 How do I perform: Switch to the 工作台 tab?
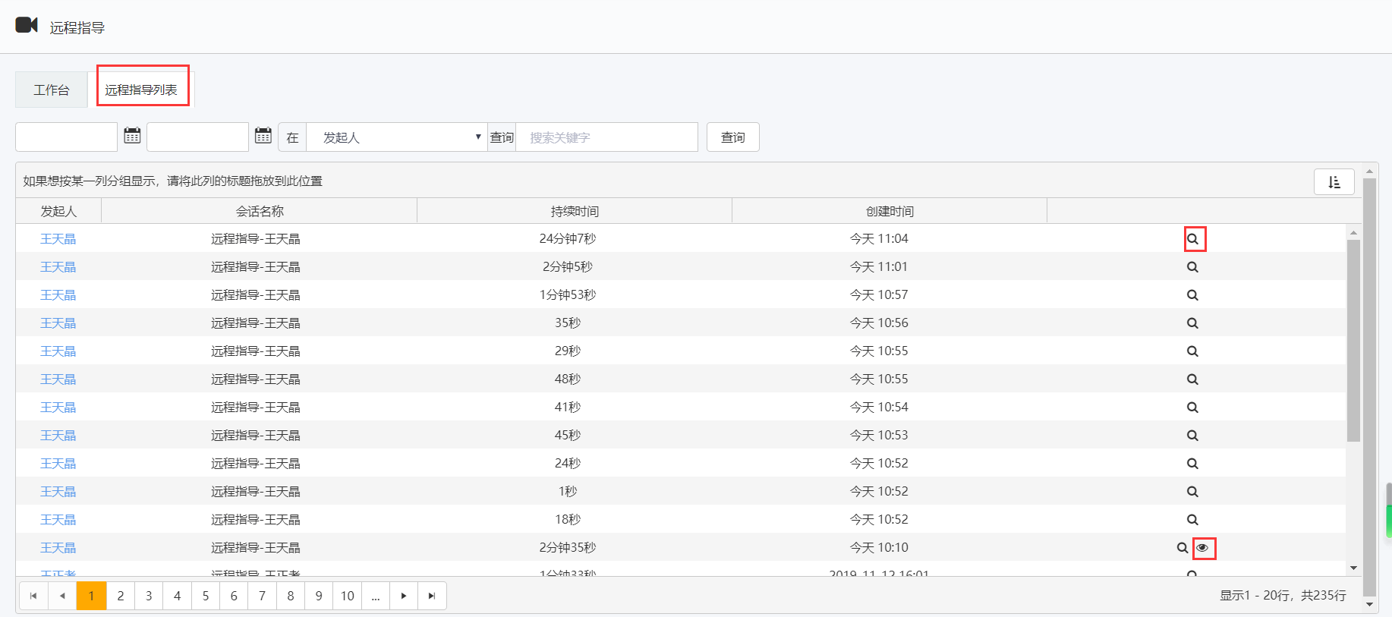coord(52,90)
